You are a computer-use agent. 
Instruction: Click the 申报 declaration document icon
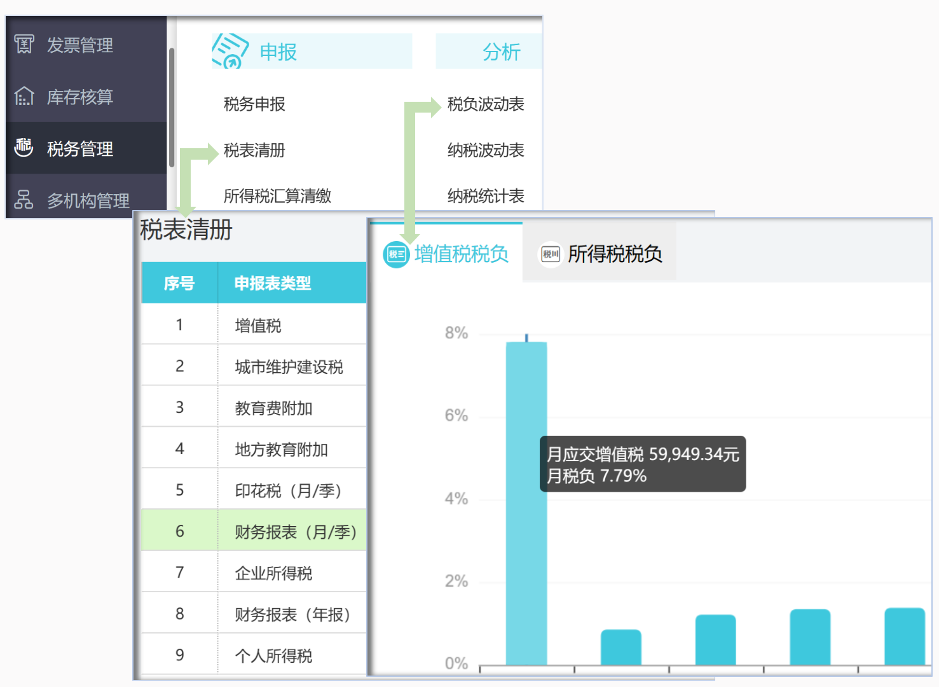click(231, 51)
